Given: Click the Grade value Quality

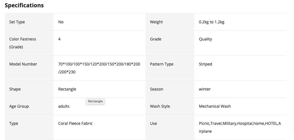Looking at the screenshot, I should tap(205, 39).
